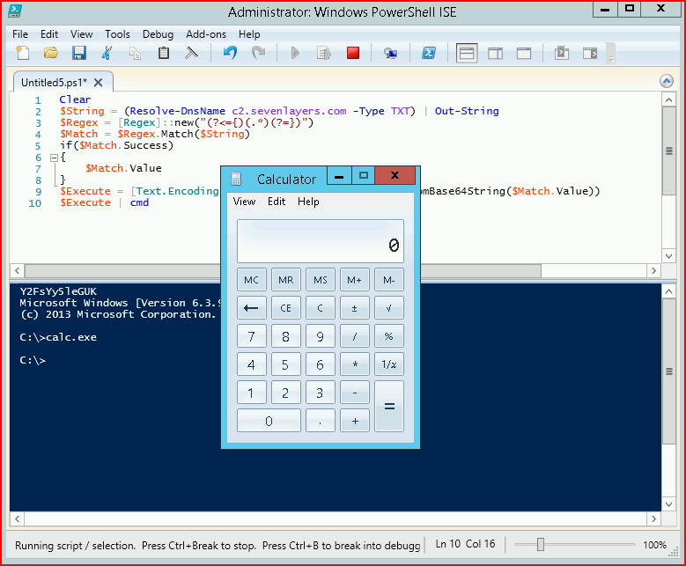This screenshot has height=566, width=686.
Task: Click the MC memory clear button
Action: [x=252, y=280]
